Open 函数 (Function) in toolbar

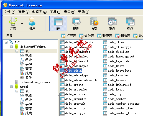point(94,24)
